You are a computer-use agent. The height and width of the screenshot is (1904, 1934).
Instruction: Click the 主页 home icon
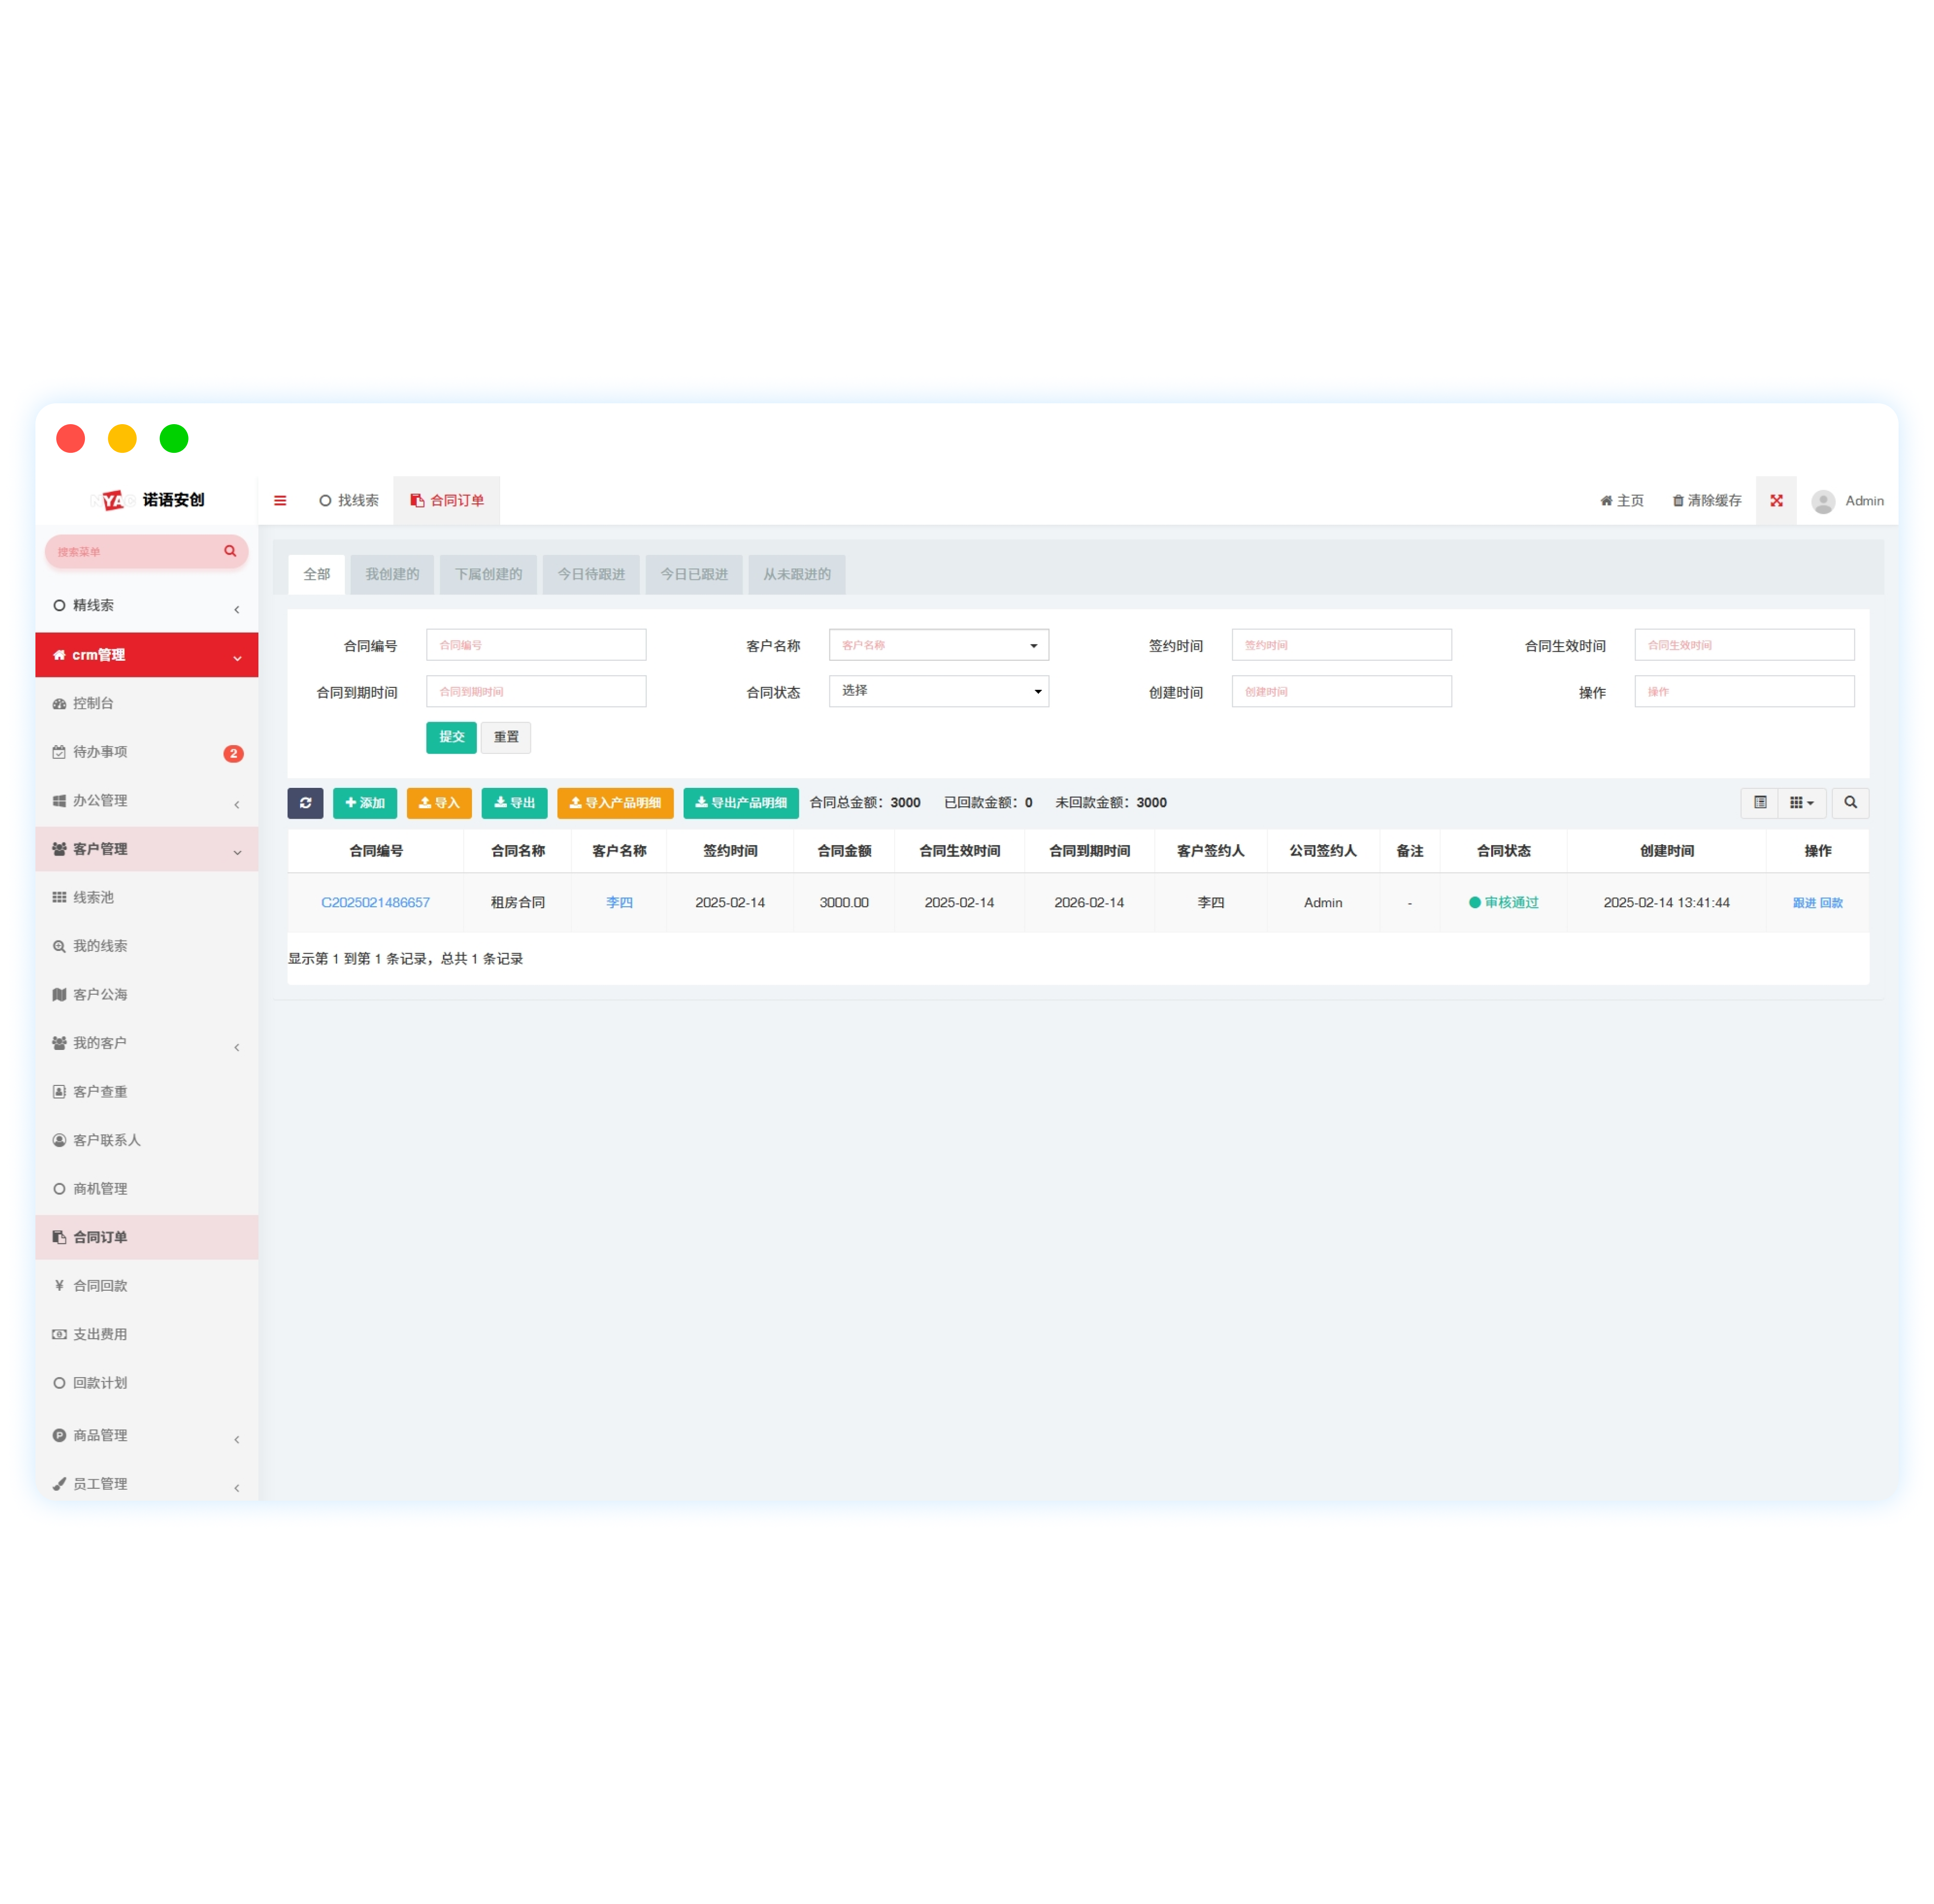1605,501
